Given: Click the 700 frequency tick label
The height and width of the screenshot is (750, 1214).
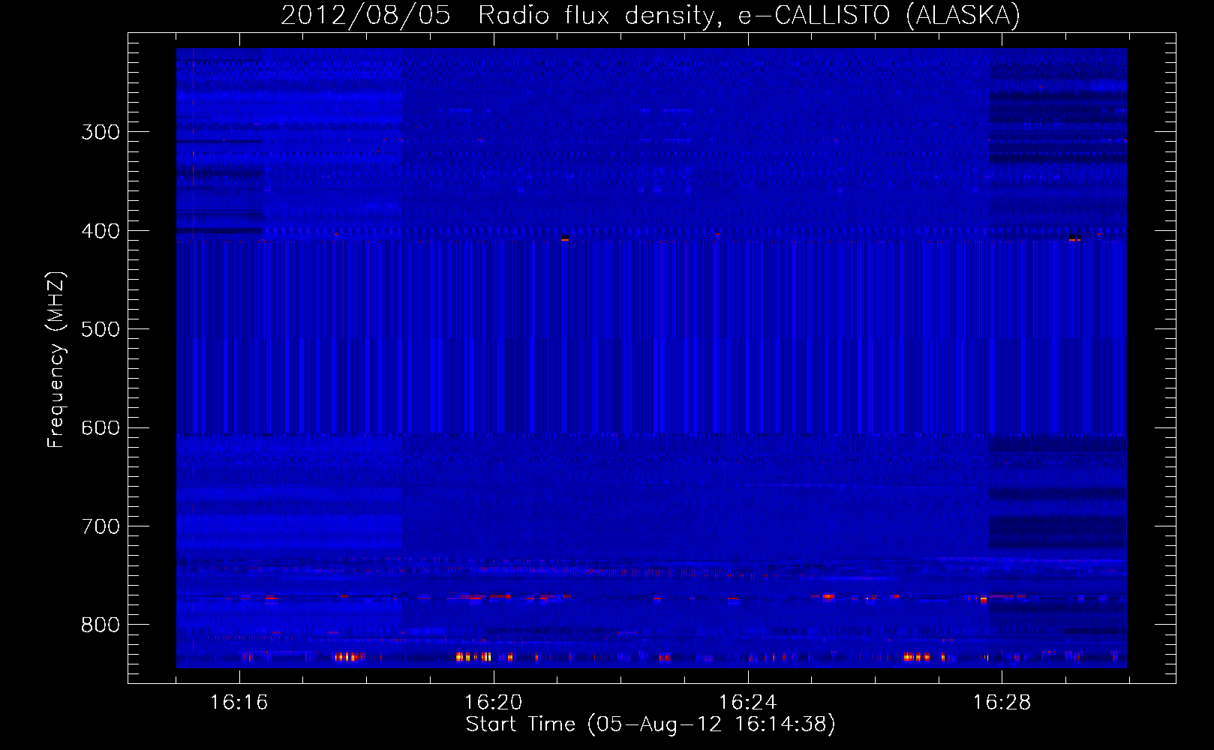Looking at the screenshot, I should pos(101,527).
